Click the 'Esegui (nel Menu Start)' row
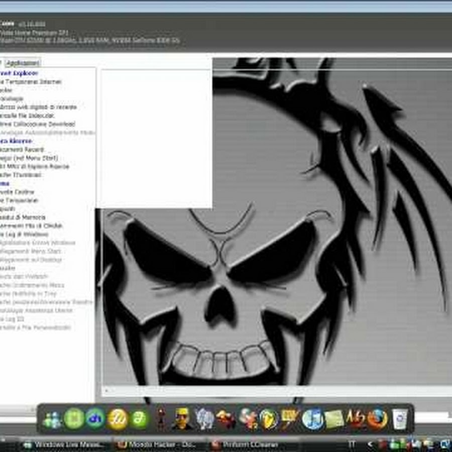 coord(29,158)
